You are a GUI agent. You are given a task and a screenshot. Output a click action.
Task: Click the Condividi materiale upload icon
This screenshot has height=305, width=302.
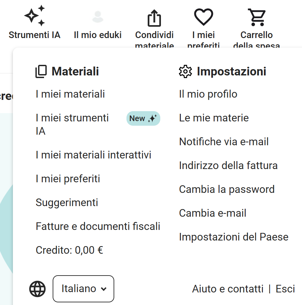click(154, 18)
